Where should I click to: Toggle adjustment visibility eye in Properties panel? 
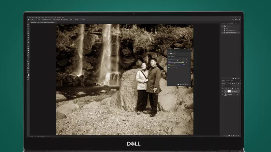[186, 84]
